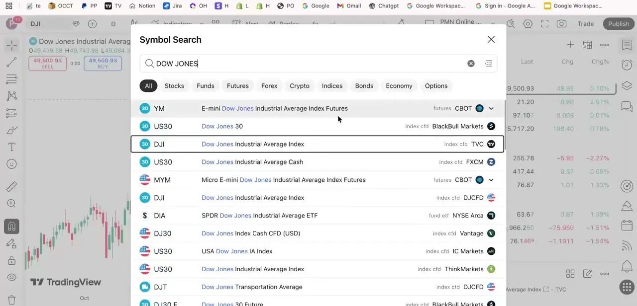The image size is (637, 306).
Task: Filter results by Crypto
Action: (x=300, y=86)
